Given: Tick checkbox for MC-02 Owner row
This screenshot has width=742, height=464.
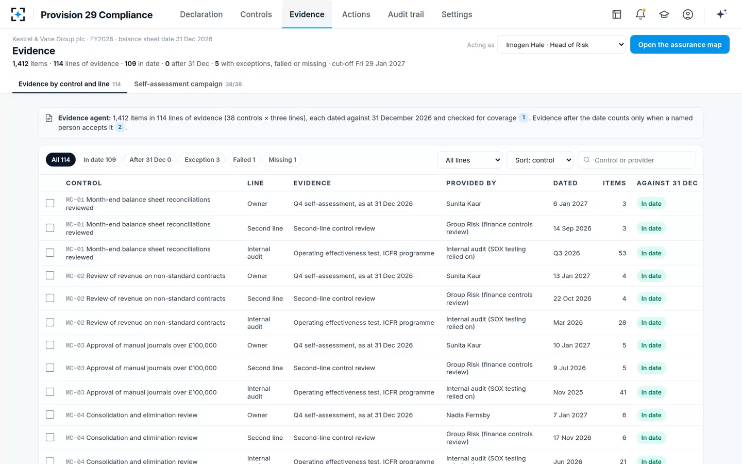Looking at the screenshot, I should click(50, 275).
